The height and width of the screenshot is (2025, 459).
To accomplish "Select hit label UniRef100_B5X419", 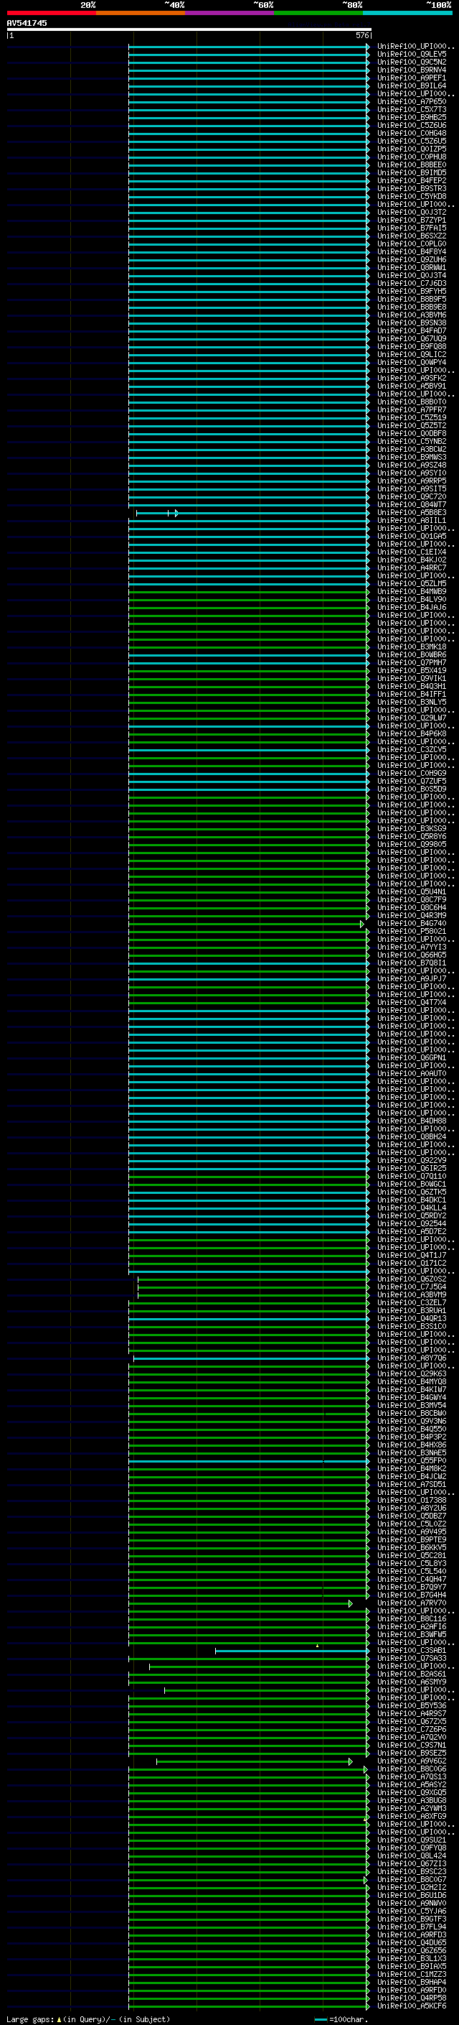I will (x=412, y=670).
